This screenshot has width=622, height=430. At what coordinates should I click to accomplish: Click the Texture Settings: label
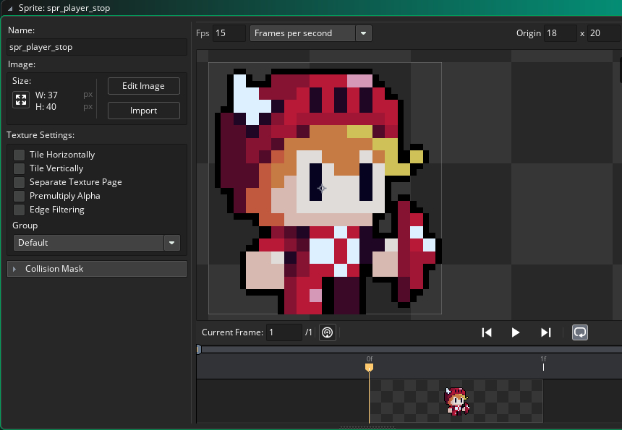[41, 135]
